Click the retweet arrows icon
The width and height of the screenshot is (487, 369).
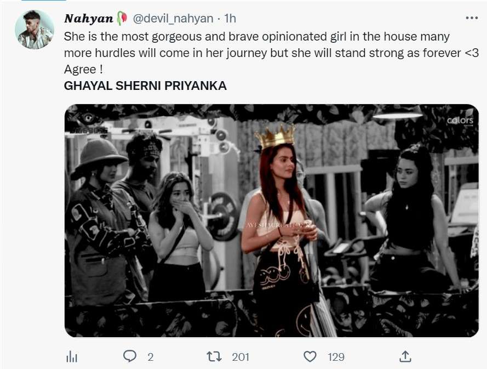click(x=213, y=356)
